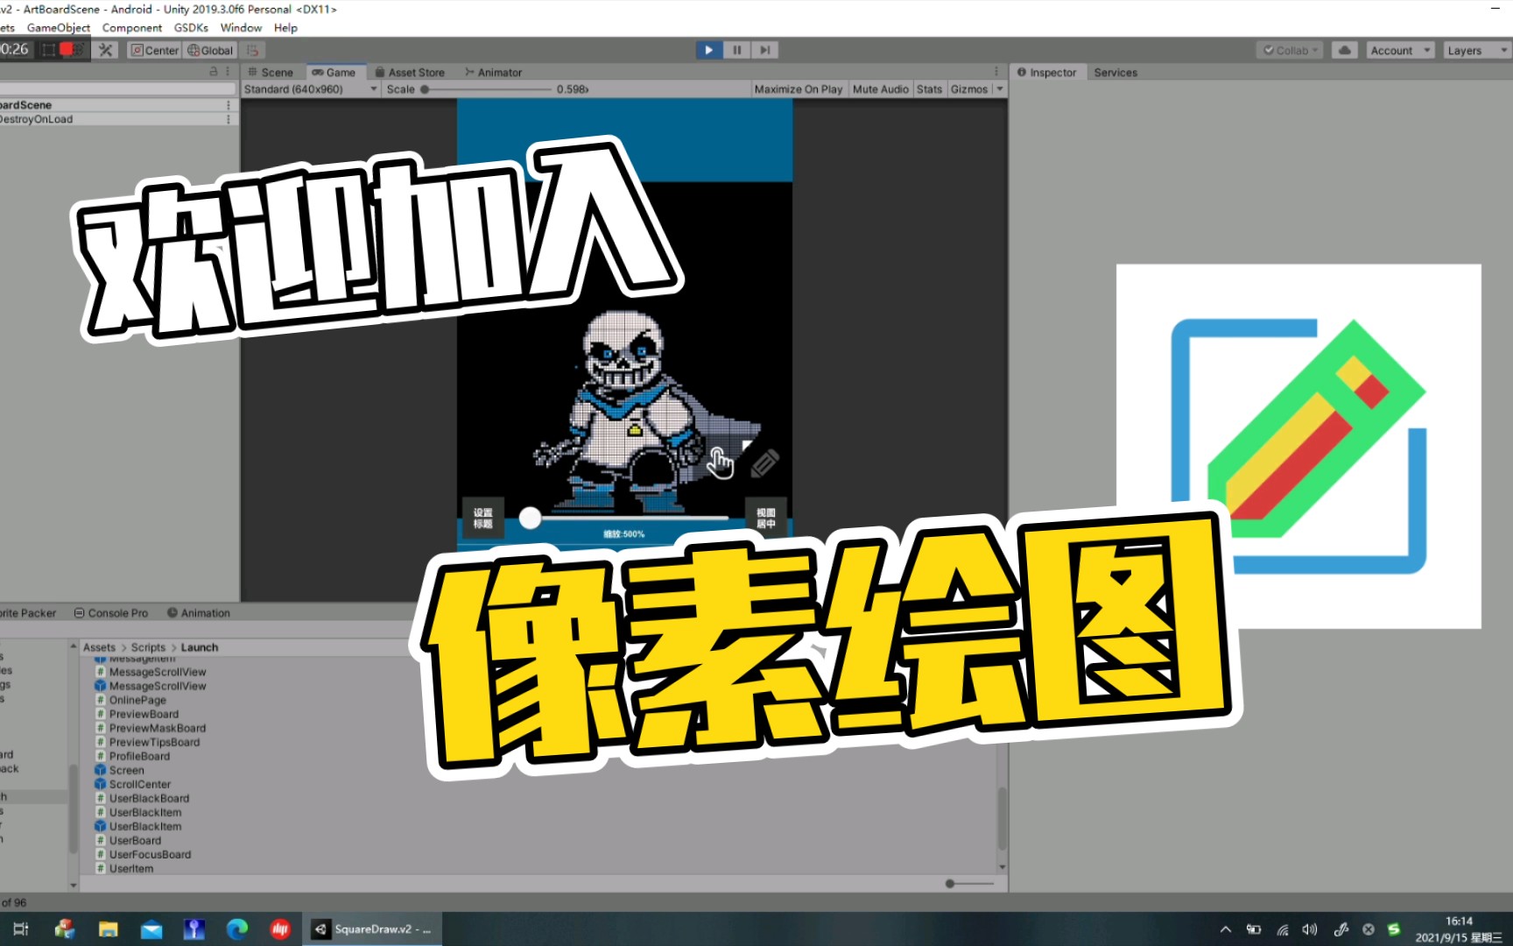Select the UserFocusBoard script in project panel

point(150,854)
